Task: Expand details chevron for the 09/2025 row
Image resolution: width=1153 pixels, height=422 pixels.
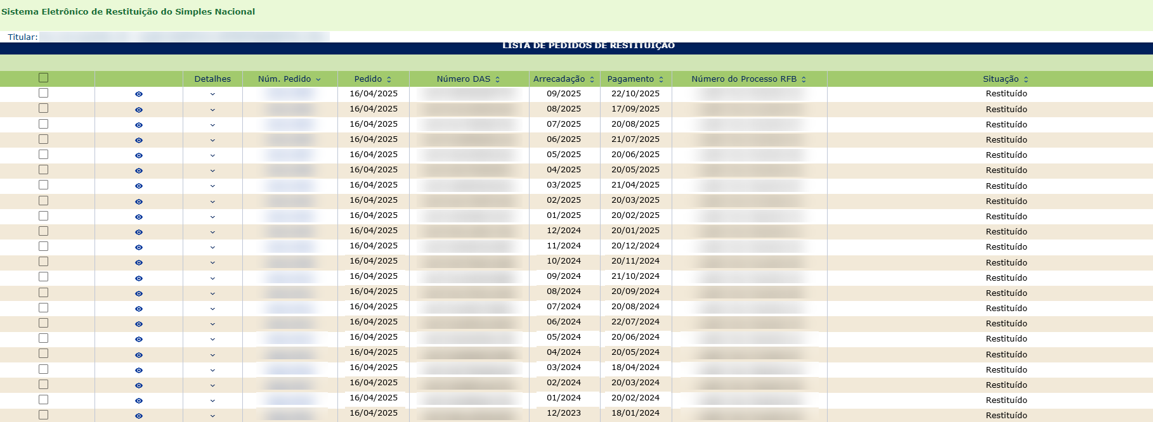Action: 212,94
